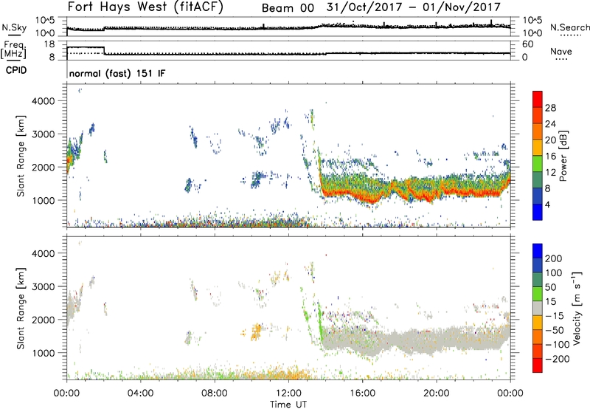Click the Velocity [m s-1] colorbar label
590x409 pixels.
pos(577,308)
